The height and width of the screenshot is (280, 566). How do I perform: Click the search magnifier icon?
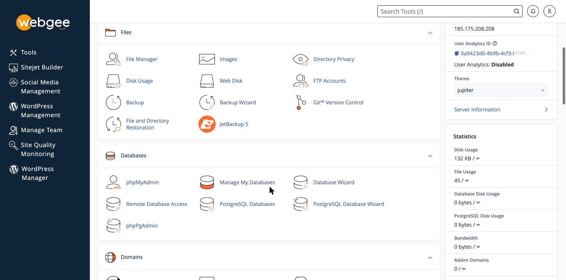[x=517, y=11]
